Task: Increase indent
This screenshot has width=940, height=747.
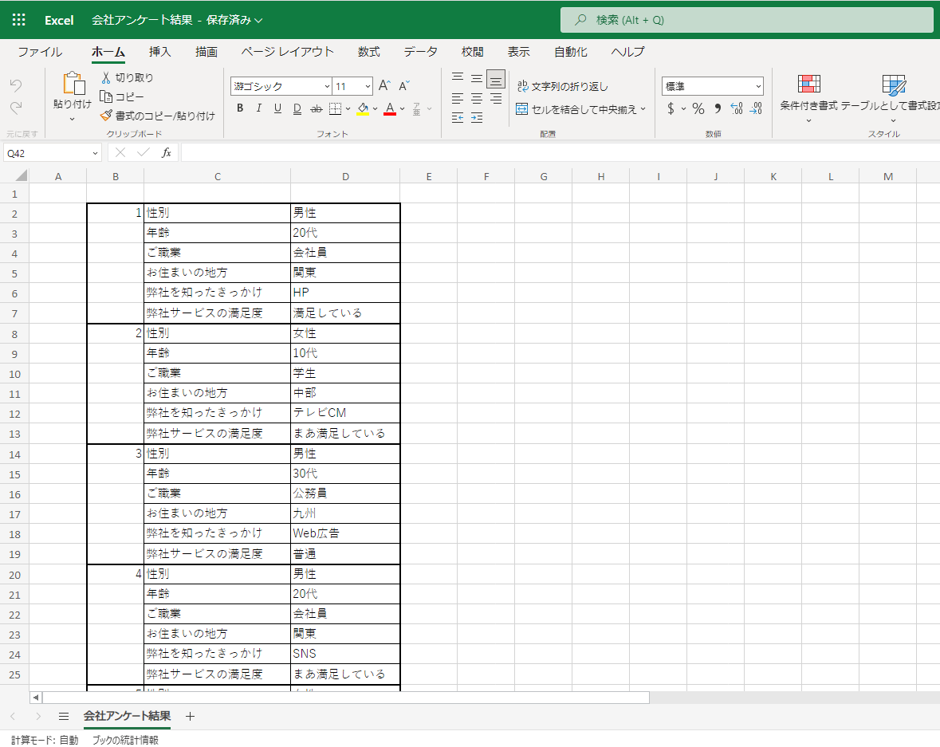Action: tap(477, 117)
